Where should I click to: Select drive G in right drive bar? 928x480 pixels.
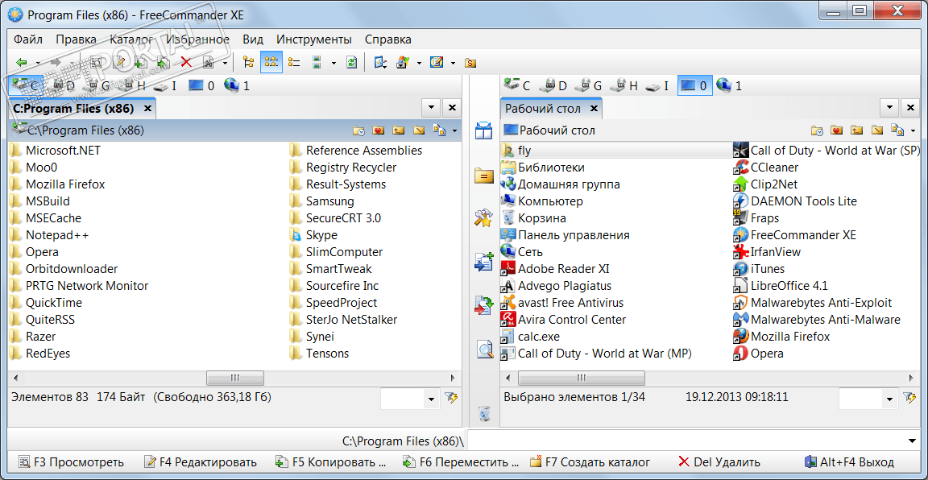click(x=588, y=86)
